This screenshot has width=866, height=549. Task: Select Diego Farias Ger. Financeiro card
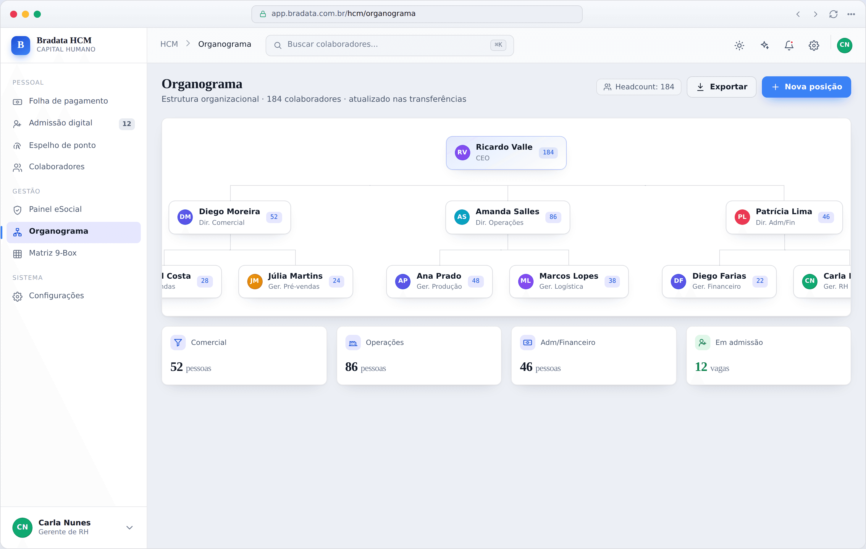(719, 281)
